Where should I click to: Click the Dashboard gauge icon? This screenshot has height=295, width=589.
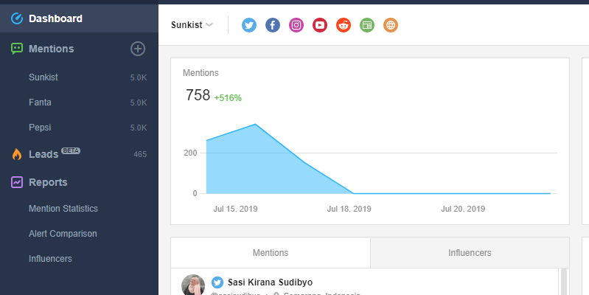(x=17, y=18)
